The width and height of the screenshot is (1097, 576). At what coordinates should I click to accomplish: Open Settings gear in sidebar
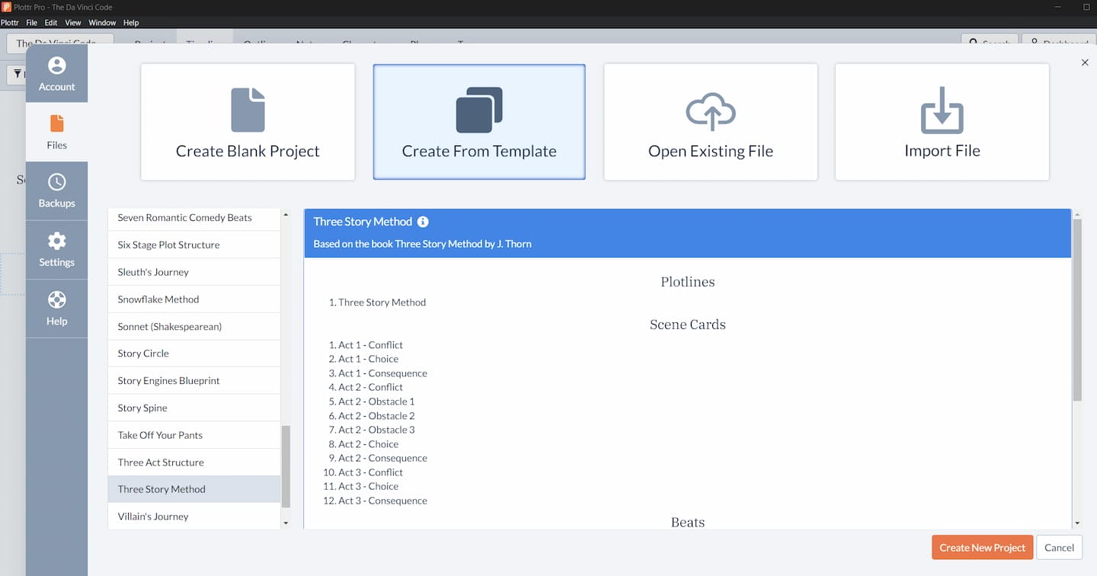(x=56, y=250)
